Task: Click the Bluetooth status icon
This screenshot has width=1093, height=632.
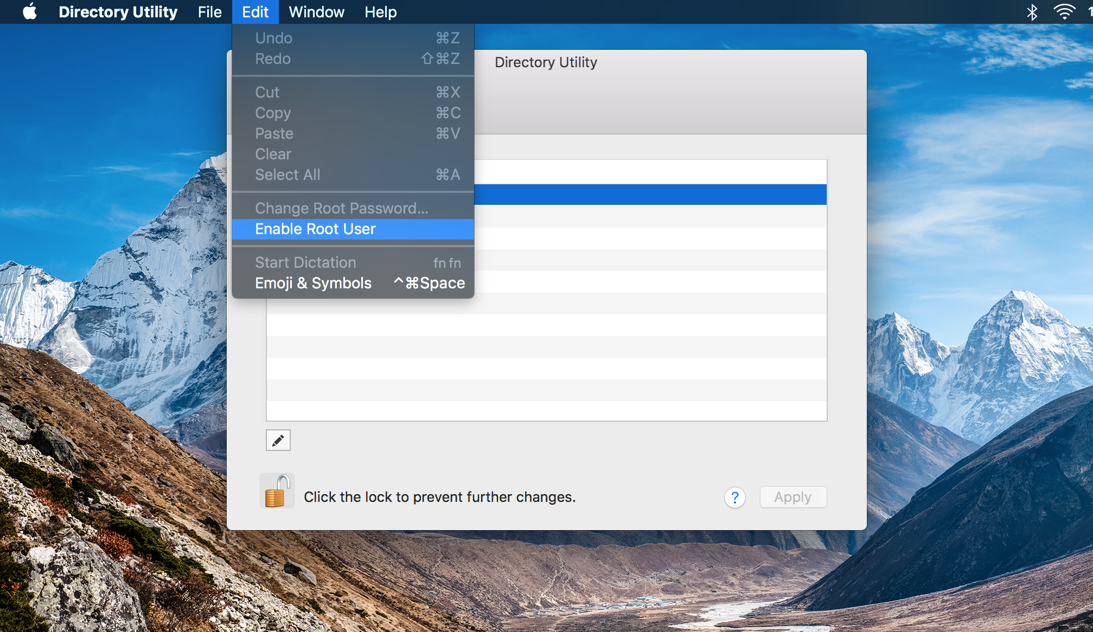Action: (x=1032, y=12)
